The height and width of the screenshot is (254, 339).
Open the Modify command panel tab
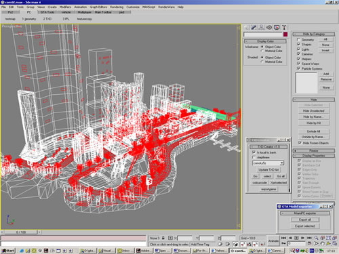click(254, 28)
